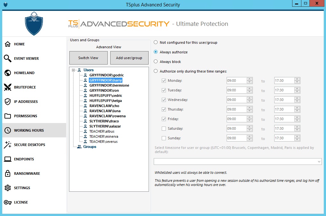Open Secure Desktops magic wand icon
This screenshot has width=326, height=216.
click(8, 145)
